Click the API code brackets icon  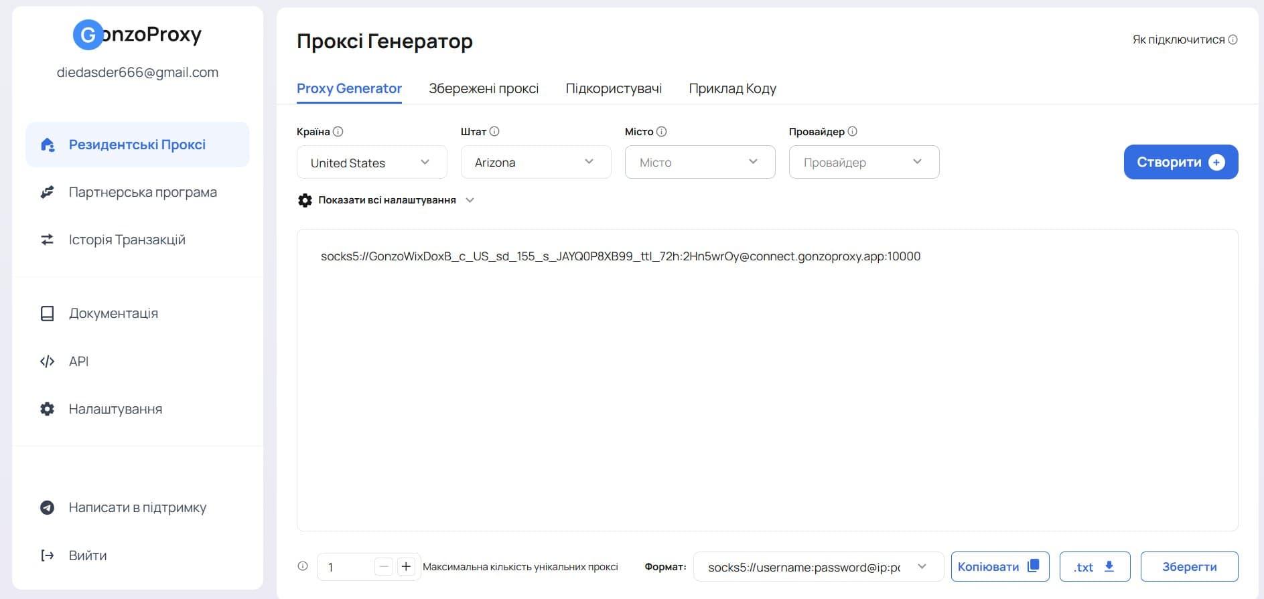[x=47, y=361]
